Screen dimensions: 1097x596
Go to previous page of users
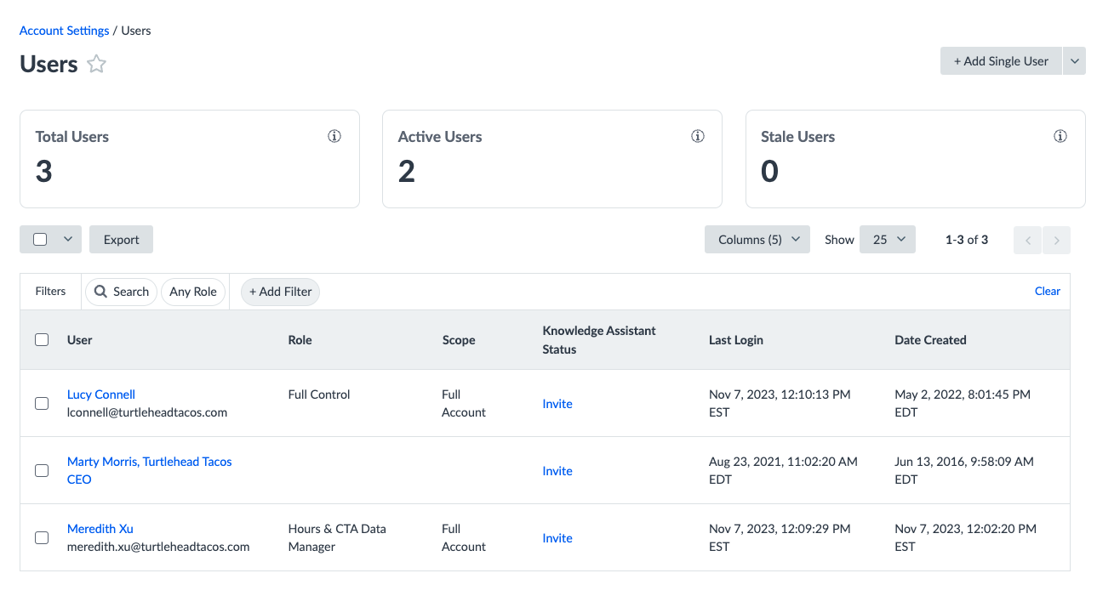tap(1027, 240)
